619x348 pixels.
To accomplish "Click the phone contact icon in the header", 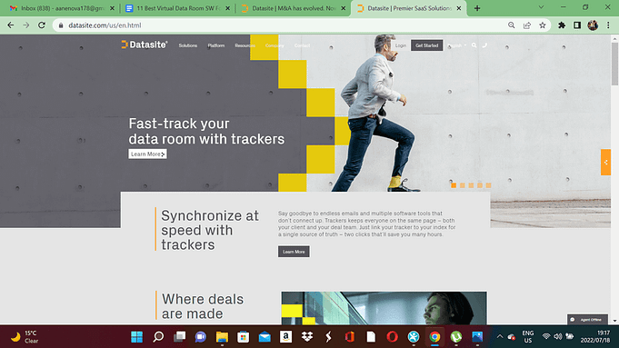I will click(x=484, y=45).
